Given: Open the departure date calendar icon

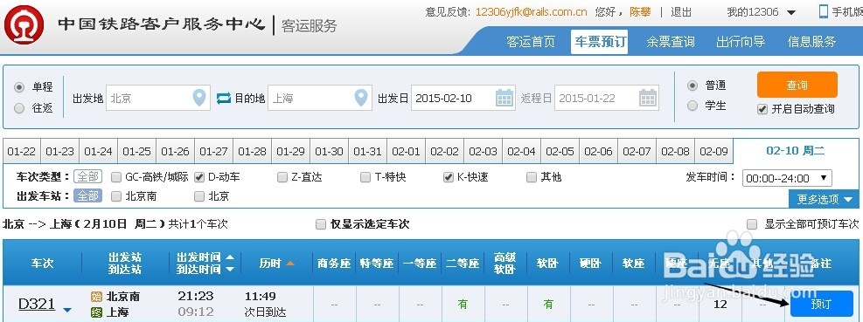Looking at the screenshot, I should click(505, 99).
